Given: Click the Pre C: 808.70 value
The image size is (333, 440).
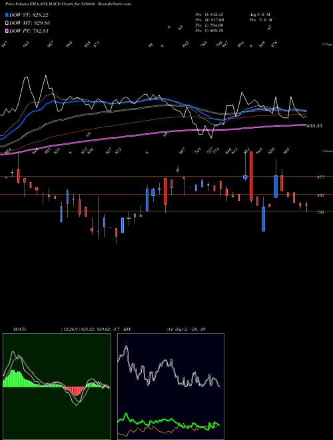Looking at the screenshot, I should point(209,31).
